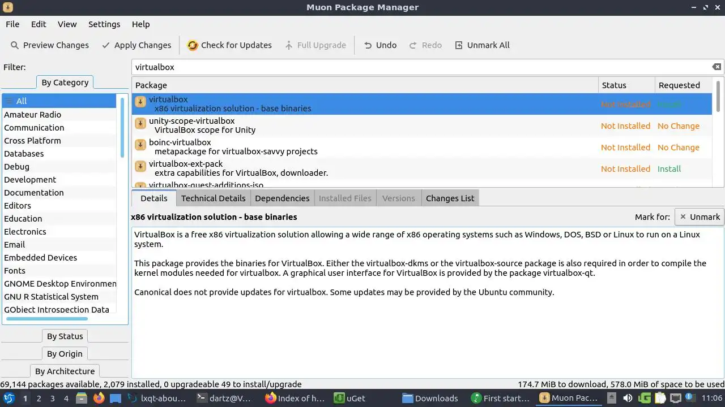This screenshot has height=407, width=725.
Task: Click the show desktop panel icon
Action: pos(115,398)
